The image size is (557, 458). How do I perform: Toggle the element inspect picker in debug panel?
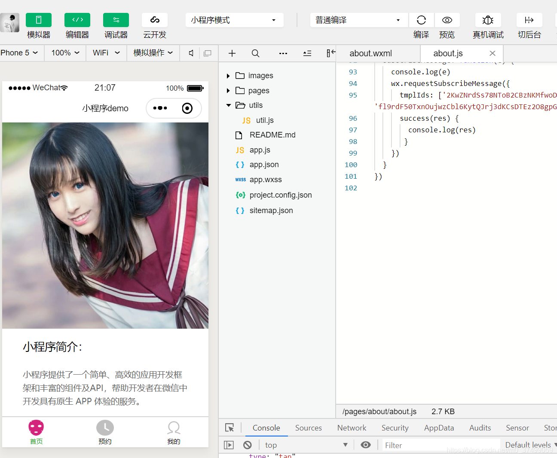point(230,427)
